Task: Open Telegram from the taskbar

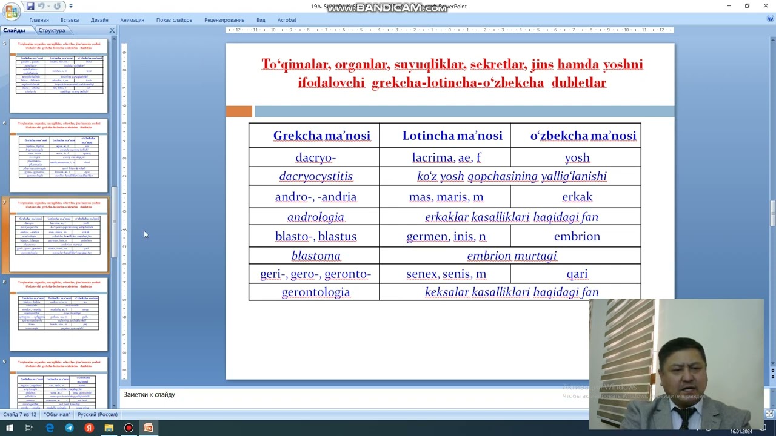Action: pos(69,428)
